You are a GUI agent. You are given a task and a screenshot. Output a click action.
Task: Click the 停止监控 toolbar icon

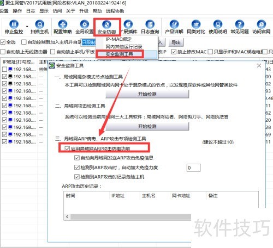[14, 27]
